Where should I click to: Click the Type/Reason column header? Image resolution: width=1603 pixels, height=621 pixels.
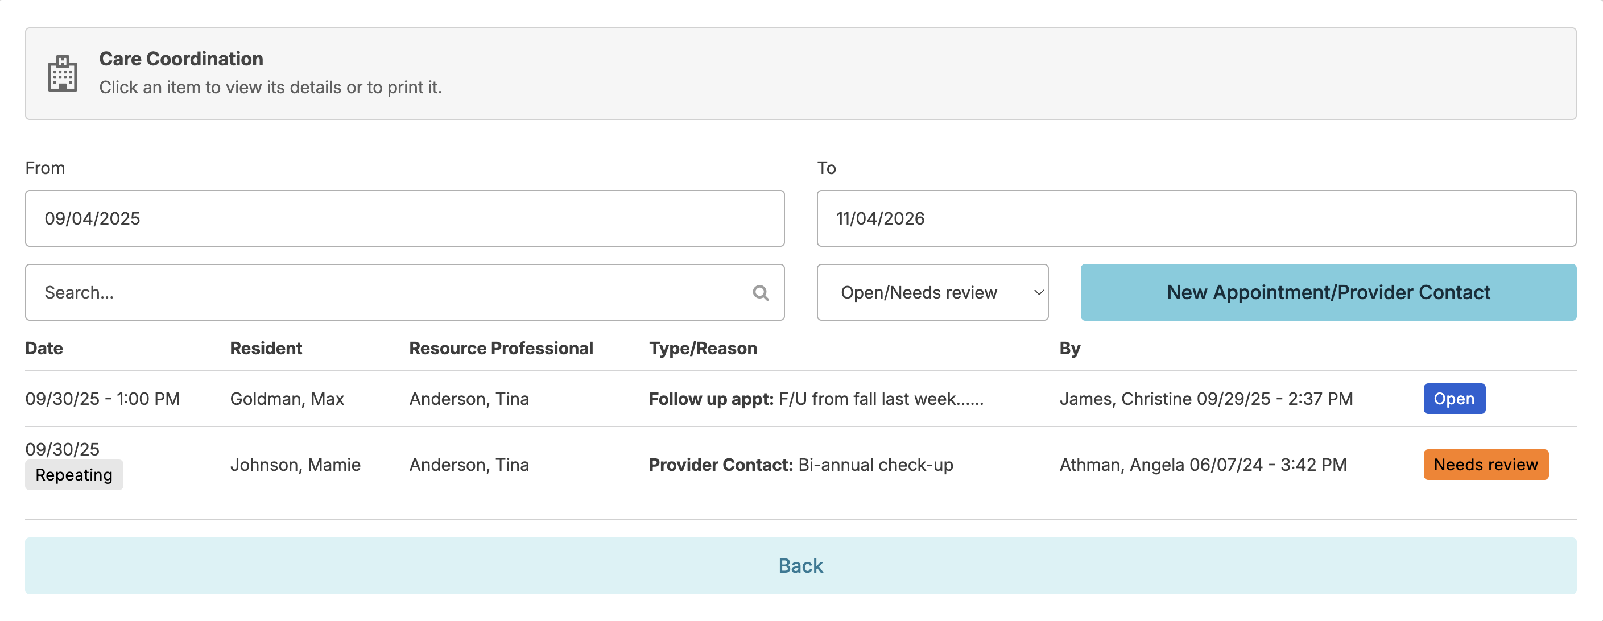click(x=703, y=349)
